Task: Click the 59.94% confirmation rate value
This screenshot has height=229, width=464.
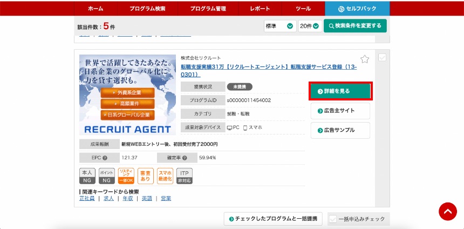Action: [x=207, y=158]
